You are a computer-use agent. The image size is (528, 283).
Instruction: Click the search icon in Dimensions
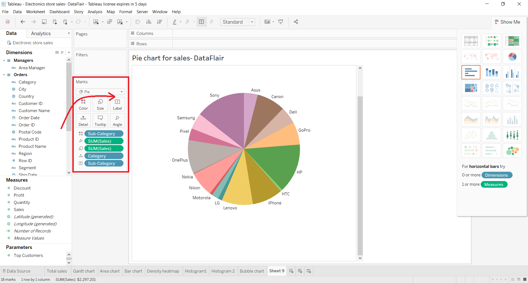pyautogui.click(x=62, y=52)
